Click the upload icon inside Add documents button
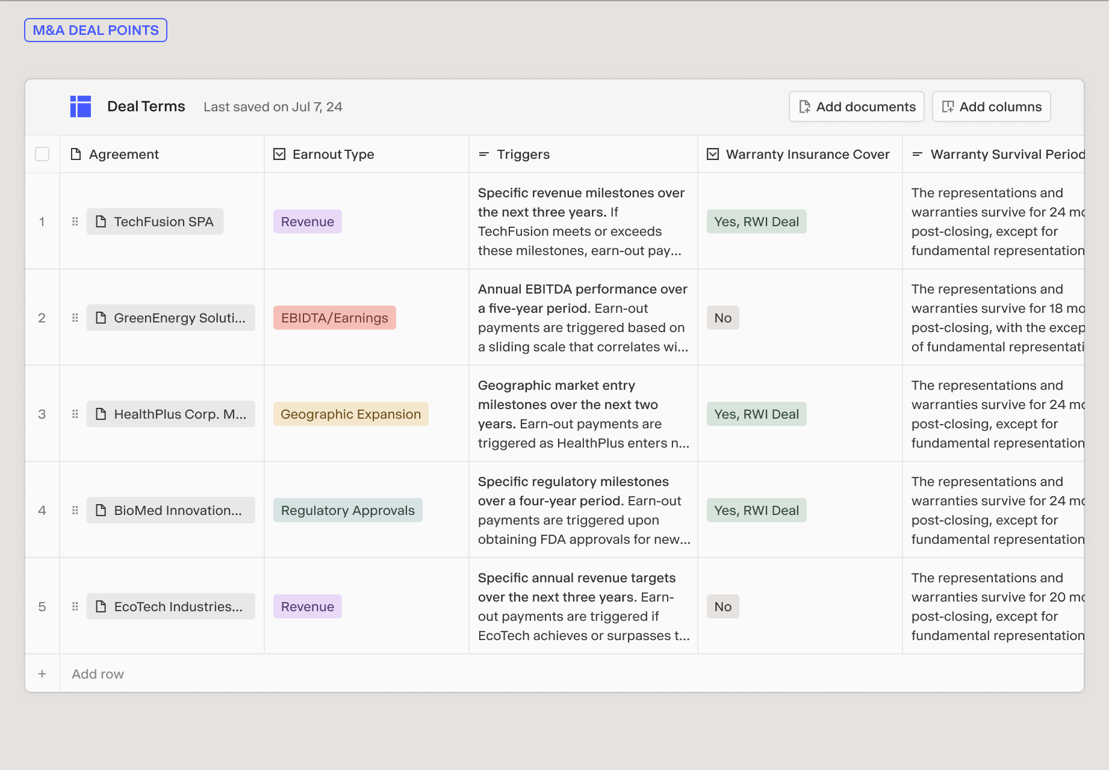Viewport: 1109px width, 770px height. [x=804, y=106]
